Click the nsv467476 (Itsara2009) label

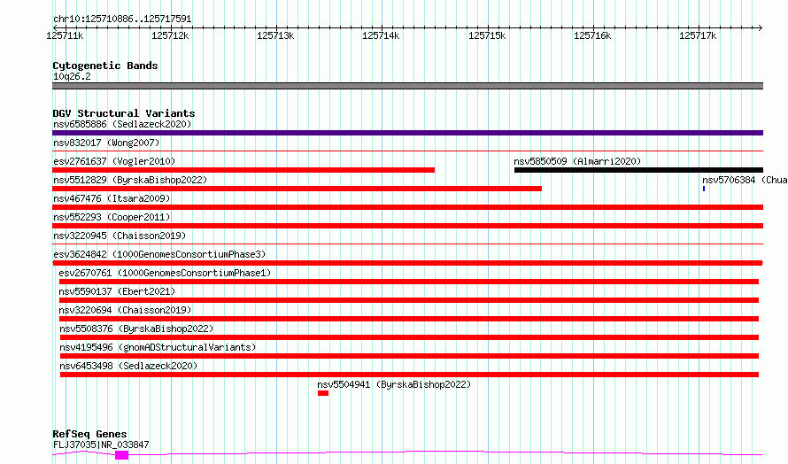(112, 198)
